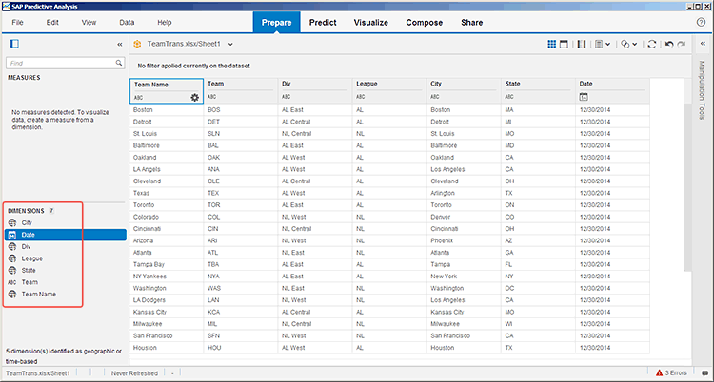Click the 3 Errors warning indicator
Image resolution: width=714 pixels, height=382 pixels.
pyautogui.click(x=672, y=372)
